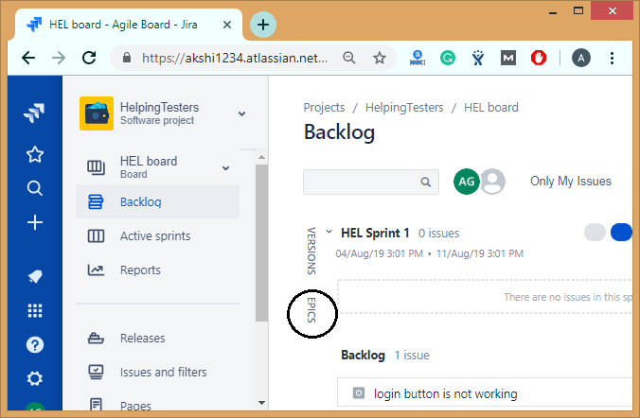Open the Jira home logo icon
The width and height of the screenshot is (640, 418).
[x=34, y=113]
